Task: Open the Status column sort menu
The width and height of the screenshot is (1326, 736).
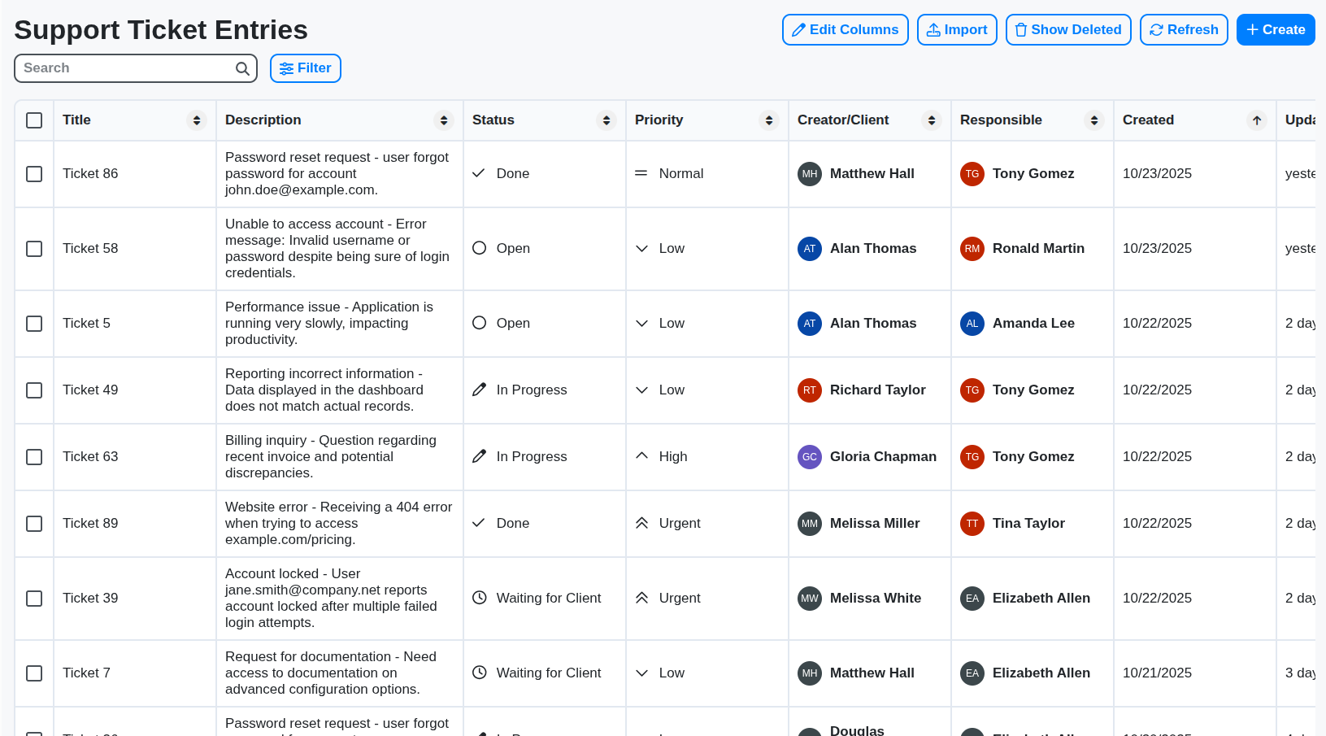Action: 606,120
